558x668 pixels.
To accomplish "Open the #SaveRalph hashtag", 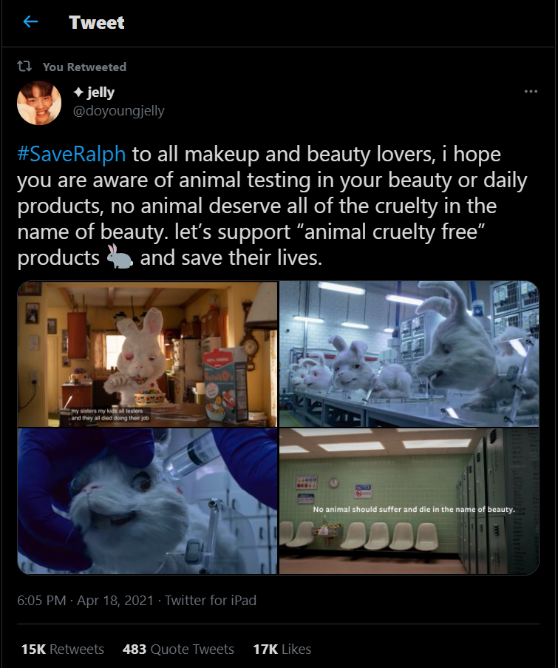I will [x=72, y=154].
